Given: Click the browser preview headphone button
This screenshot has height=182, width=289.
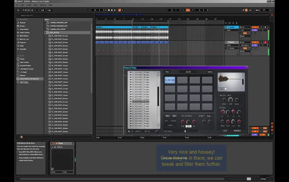Looking at the screenshot, I should [21, 137].
